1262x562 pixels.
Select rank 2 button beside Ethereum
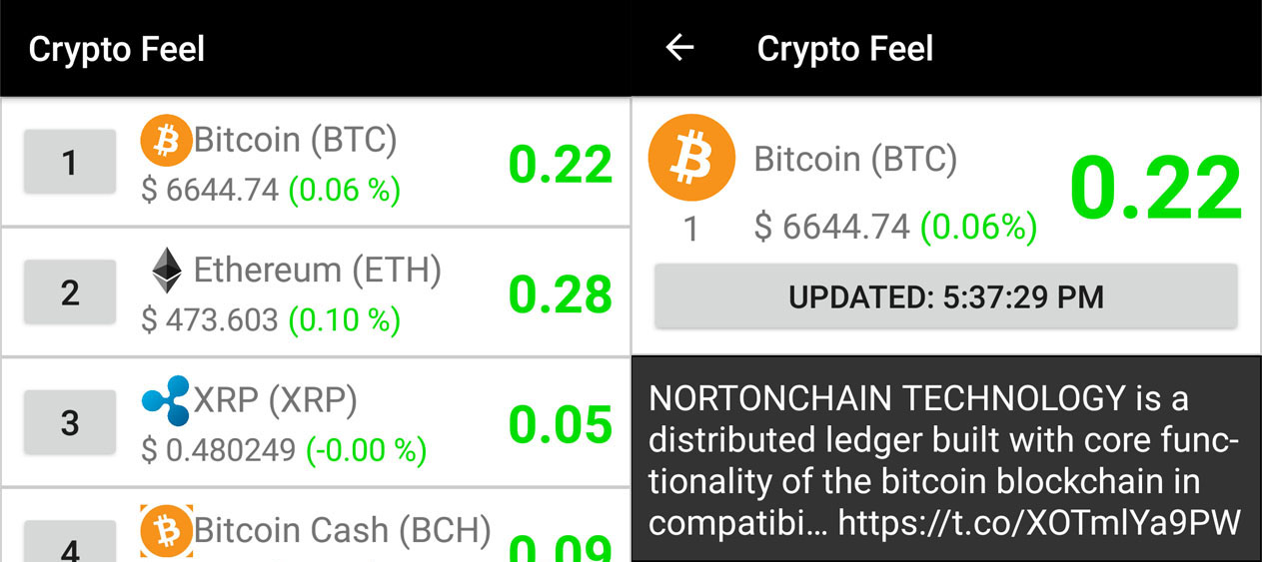pyautogui.click(x=69, y=292)
